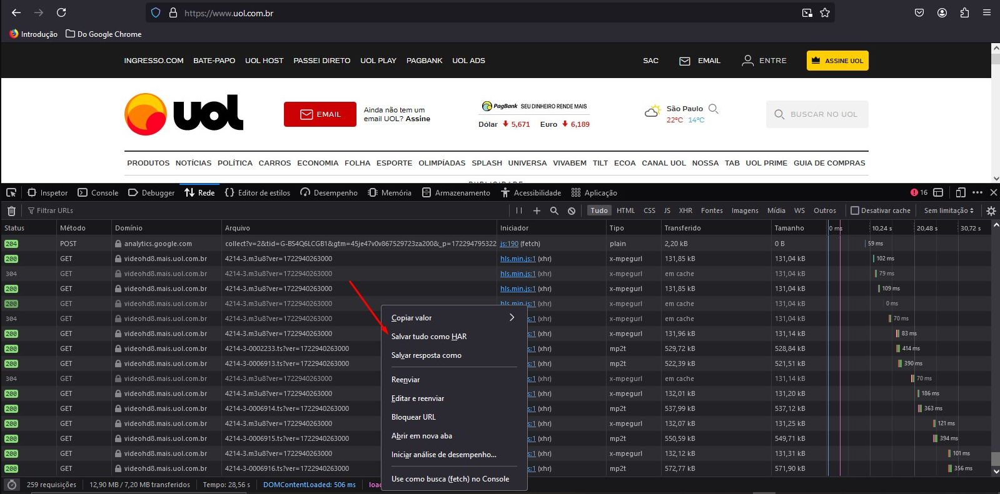
Task: Toggle responsive design mode icon
Action: [x=961, y=192]
